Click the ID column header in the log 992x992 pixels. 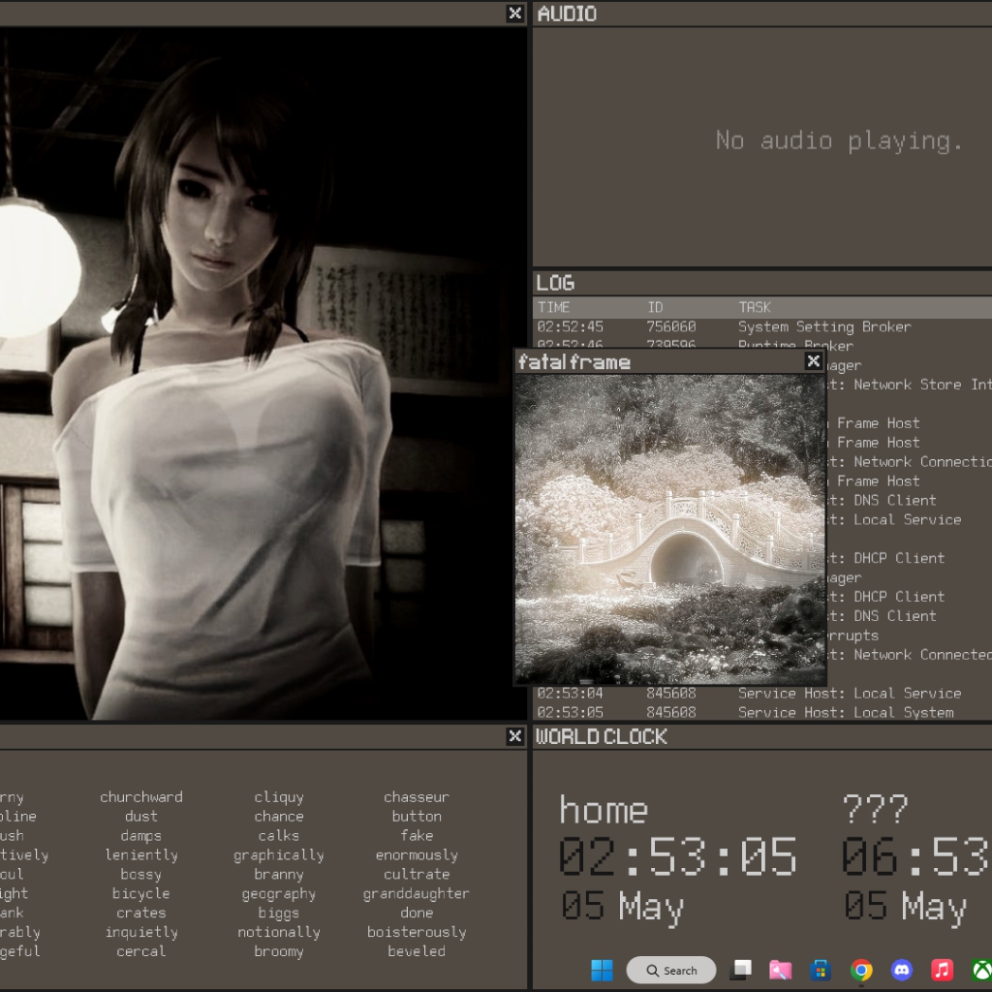(x=655, y=307)
